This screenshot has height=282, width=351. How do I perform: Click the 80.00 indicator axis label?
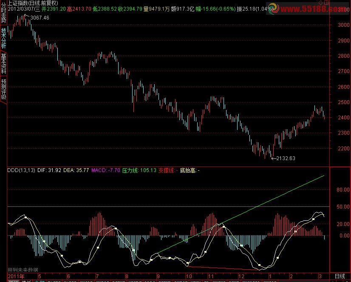pyautogui.click(x=343, y=190)
